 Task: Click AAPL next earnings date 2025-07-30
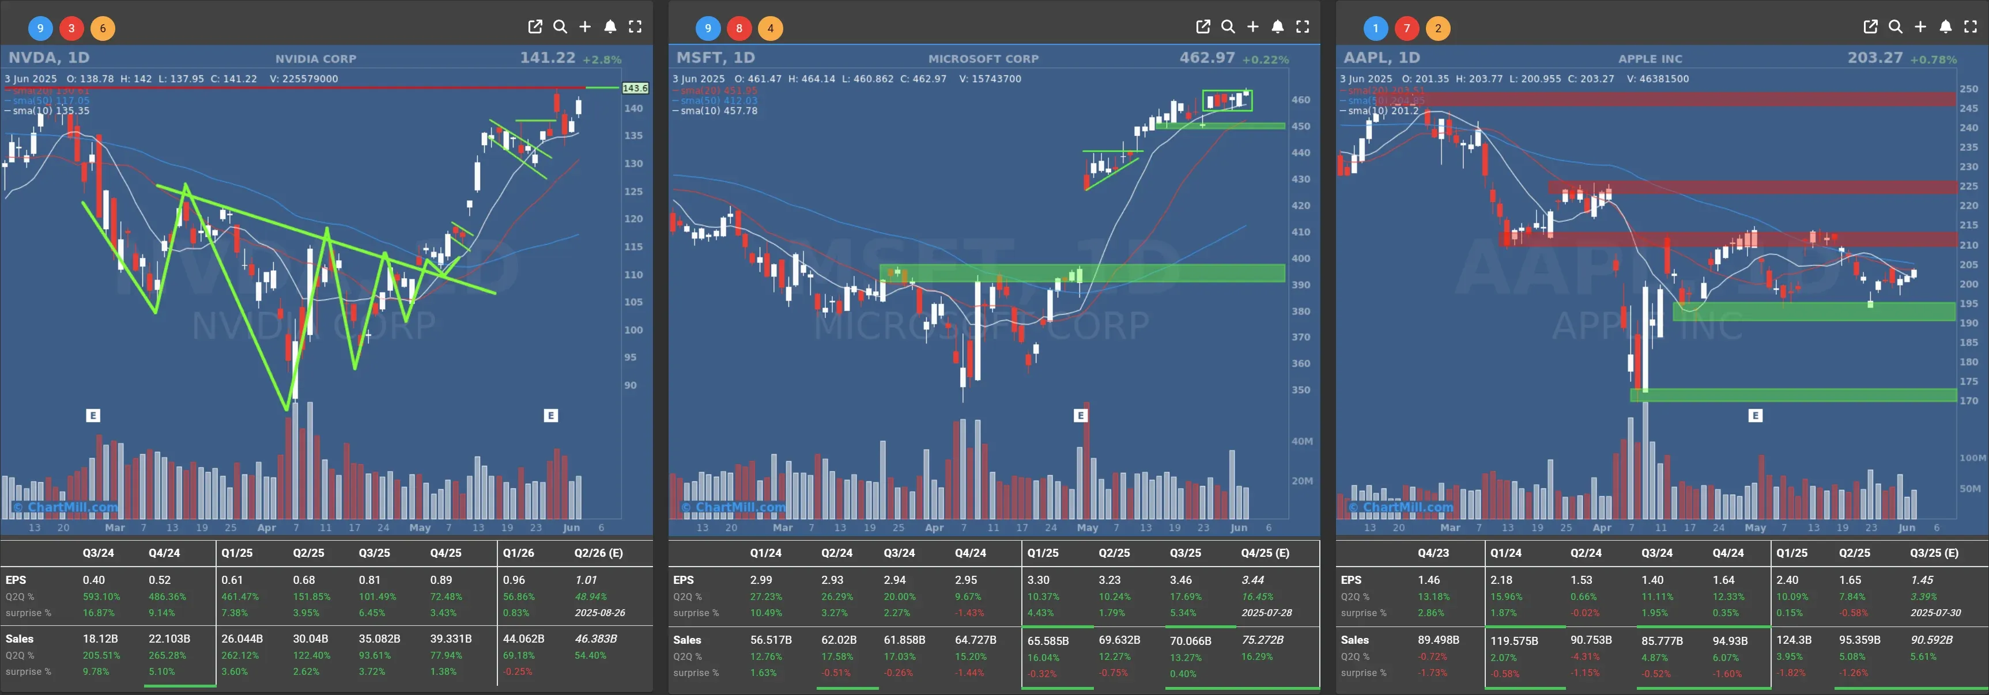click(1936, 613)
